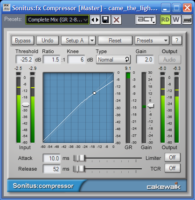Click the Threshold value field -25.2
The image size is (195, 200).
pyautogui.click(x=25, y=60)
